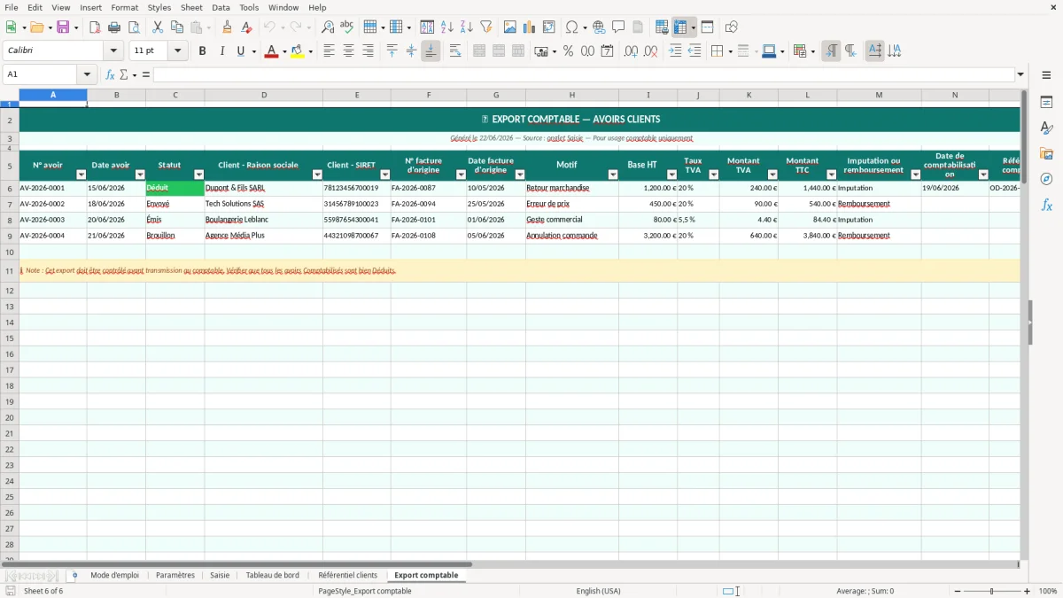This screenshot has width=1063, height=598.
Task: Toggle Align Left
Action: pyautogui.click(x=330, y=51)
